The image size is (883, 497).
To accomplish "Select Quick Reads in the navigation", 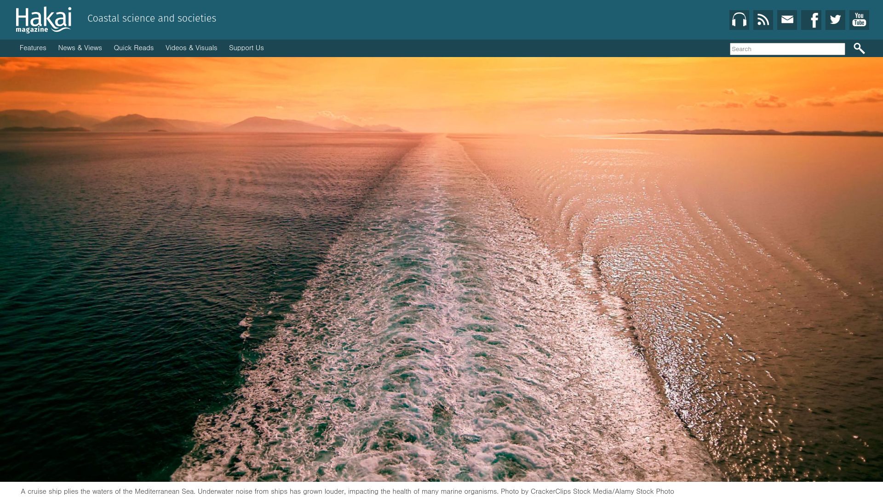I will 134,48.
